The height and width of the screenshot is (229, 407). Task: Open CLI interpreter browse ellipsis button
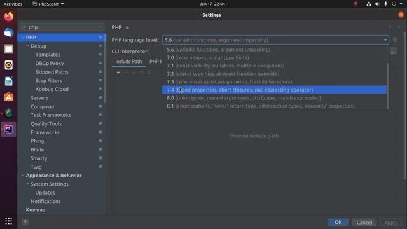(x=393, y=52)
